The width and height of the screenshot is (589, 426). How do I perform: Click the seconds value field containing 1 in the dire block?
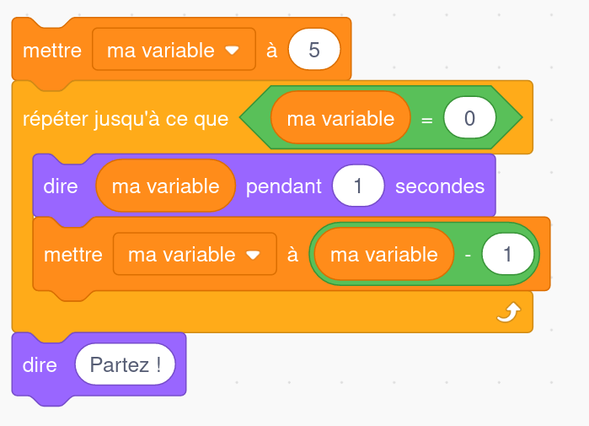pos(358,186)
